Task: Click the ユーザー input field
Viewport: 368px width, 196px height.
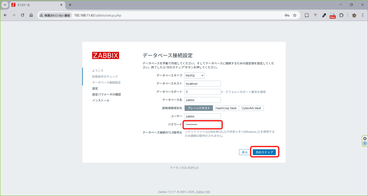Action: click(x=202, y=116)
